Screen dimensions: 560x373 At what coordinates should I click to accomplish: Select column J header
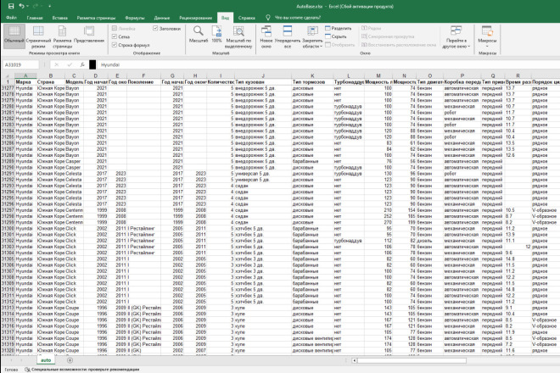pyautogui.click(x=263, y=75)
